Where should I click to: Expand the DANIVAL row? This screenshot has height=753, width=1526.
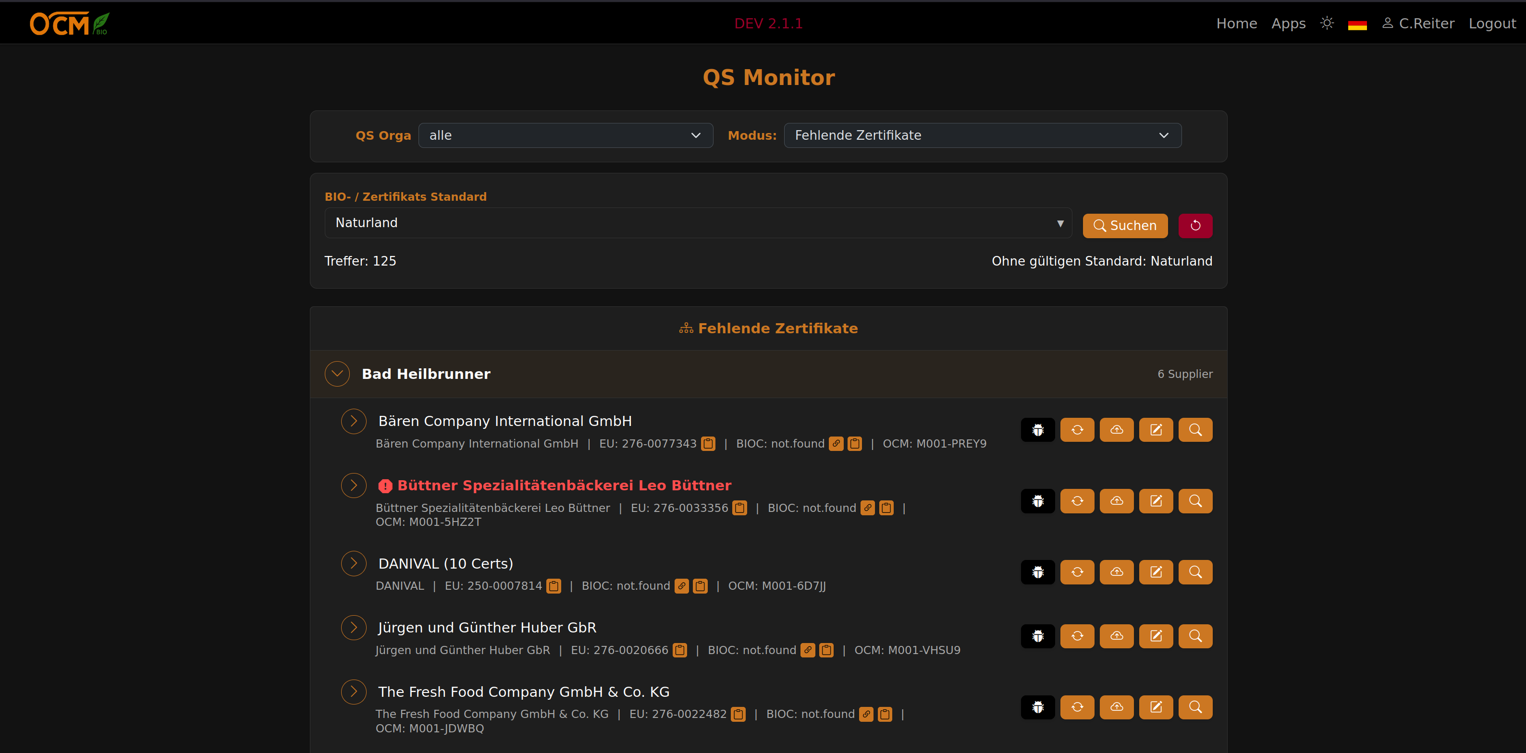coord(354,564)
